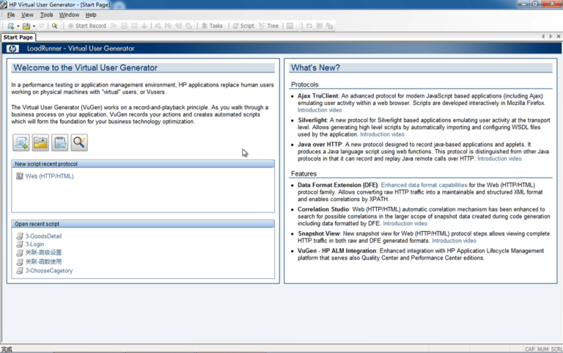Click the CAP indicator in status bar
The image size is (563, 353).
[529, 349]
